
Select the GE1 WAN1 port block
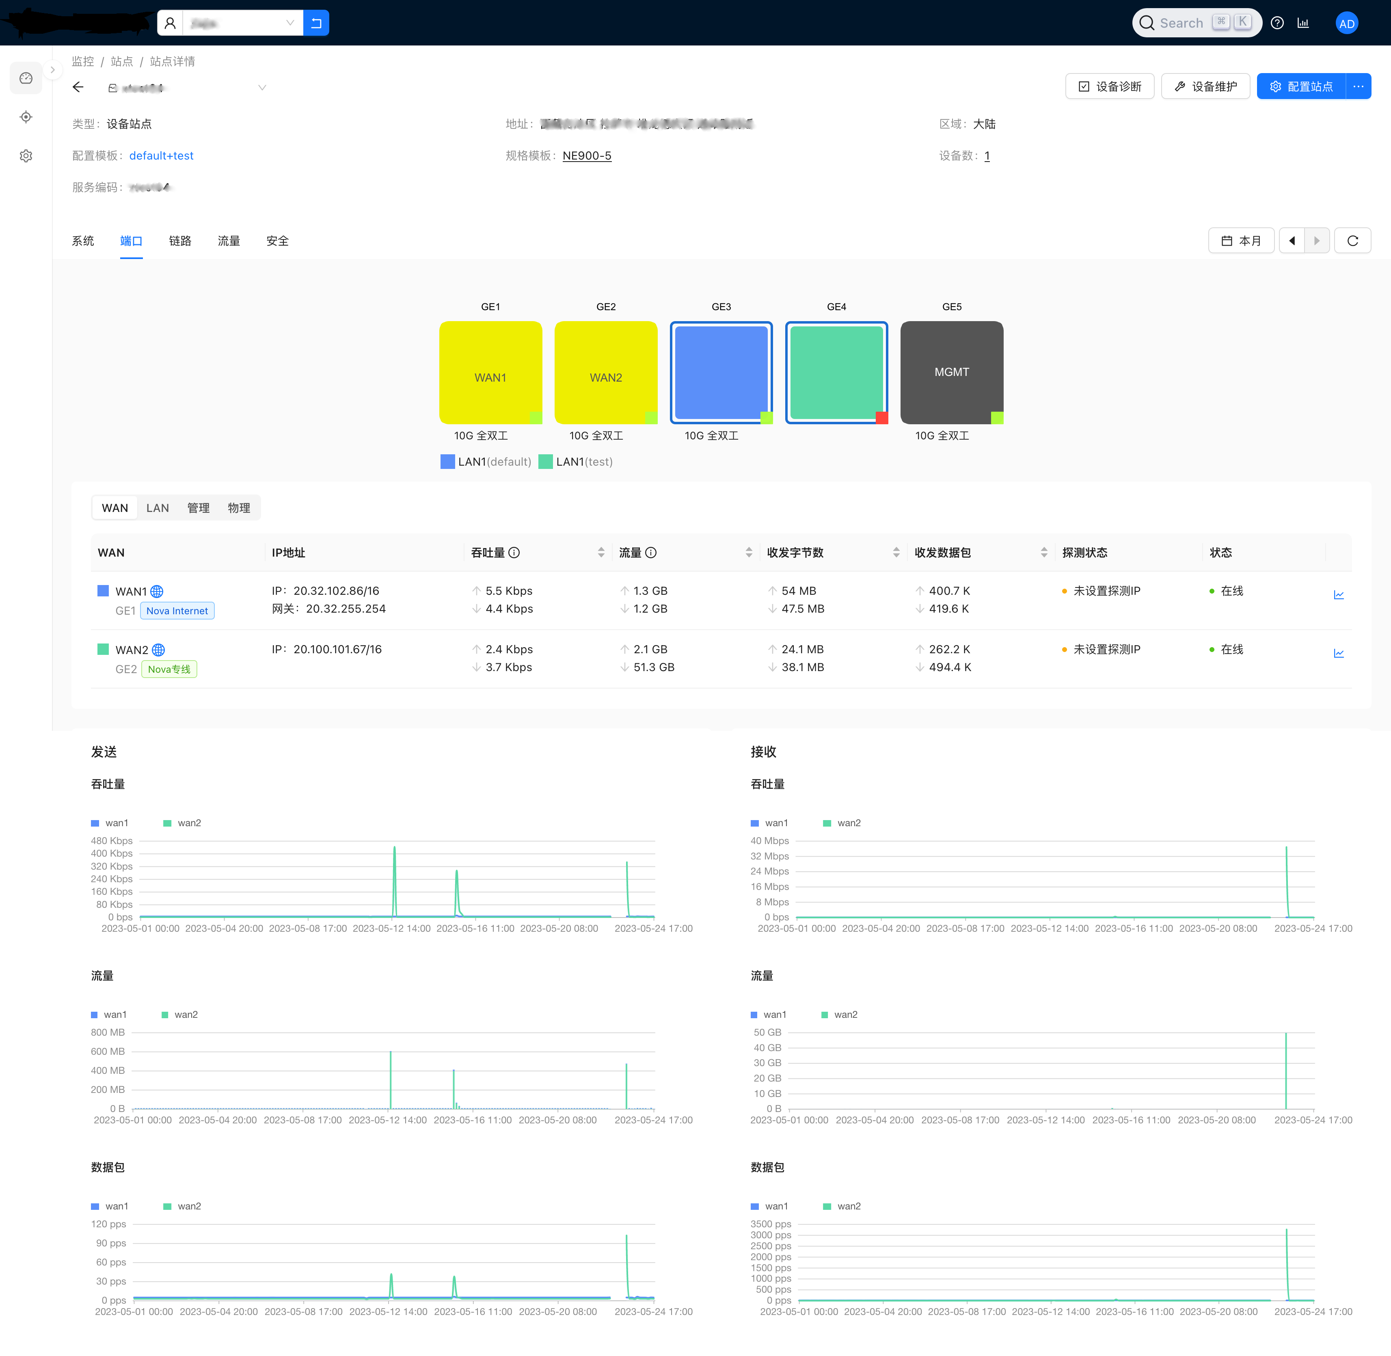(x=491, y=372)
